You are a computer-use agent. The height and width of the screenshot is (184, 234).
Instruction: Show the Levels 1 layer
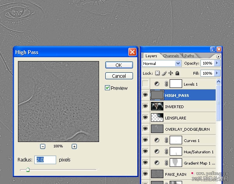pyautogui.click(x=145, y=84)
